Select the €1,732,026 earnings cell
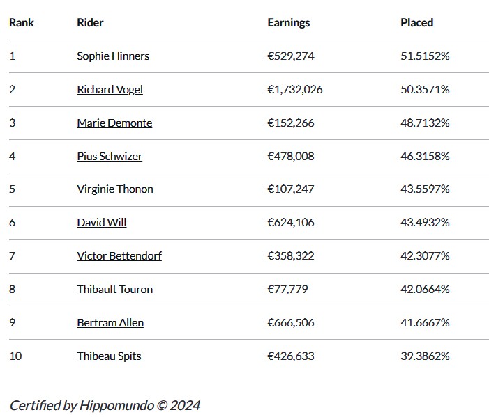The width and height of the screenshot is (489, 417). 295,90
